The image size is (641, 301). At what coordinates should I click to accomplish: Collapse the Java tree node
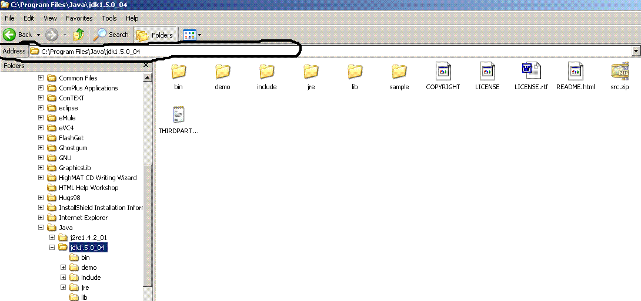[41, 228]
